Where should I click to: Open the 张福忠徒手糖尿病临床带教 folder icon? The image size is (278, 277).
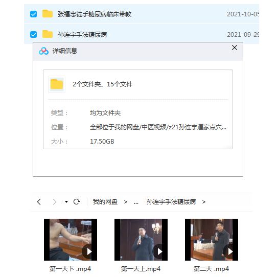pos(48,14)
